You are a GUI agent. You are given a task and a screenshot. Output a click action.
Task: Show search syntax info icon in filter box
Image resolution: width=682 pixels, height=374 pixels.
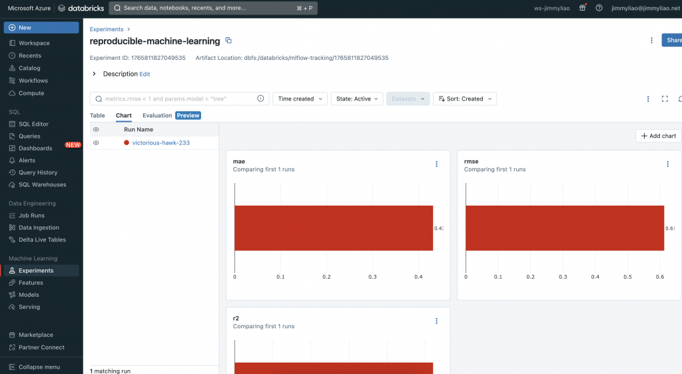click(x=260, y=98)
